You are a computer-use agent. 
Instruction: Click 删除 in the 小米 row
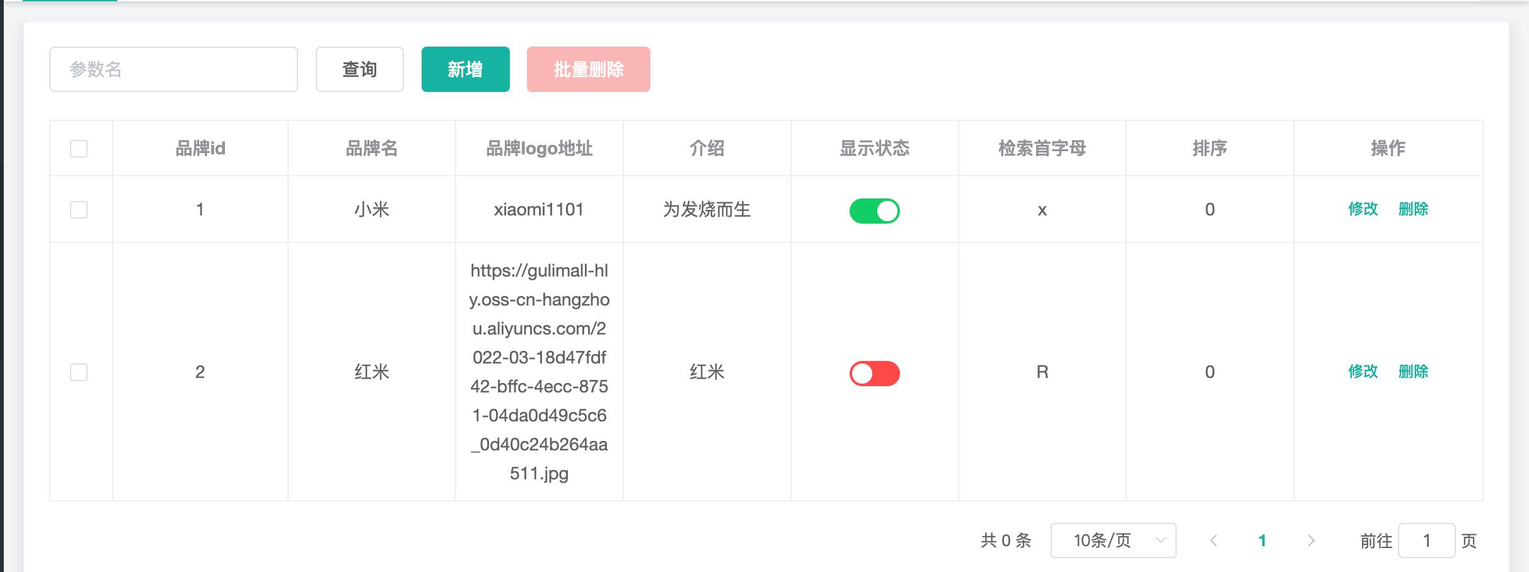click(x=1414, y=209)
